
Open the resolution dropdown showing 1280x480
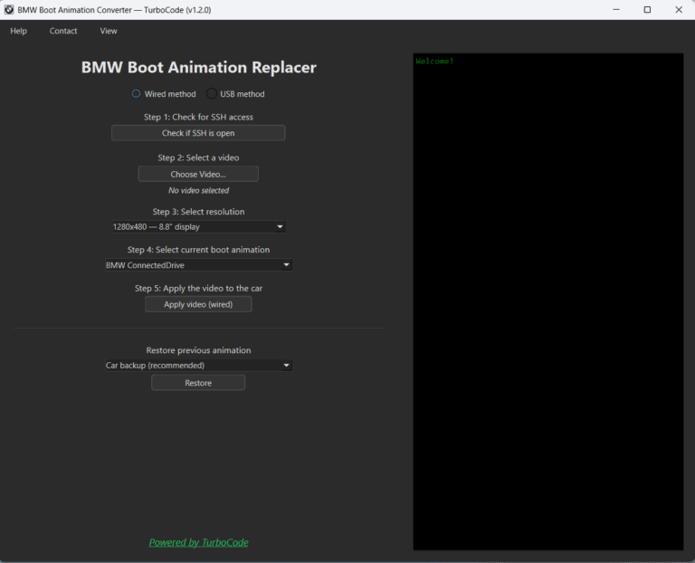pyautogui.click(x=196, y=227)
